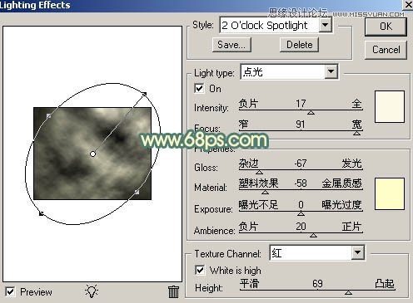This screenshot has height=303, width=413.
Task: Open the light color swatch beside Intensity
Action: click(390, 106)
